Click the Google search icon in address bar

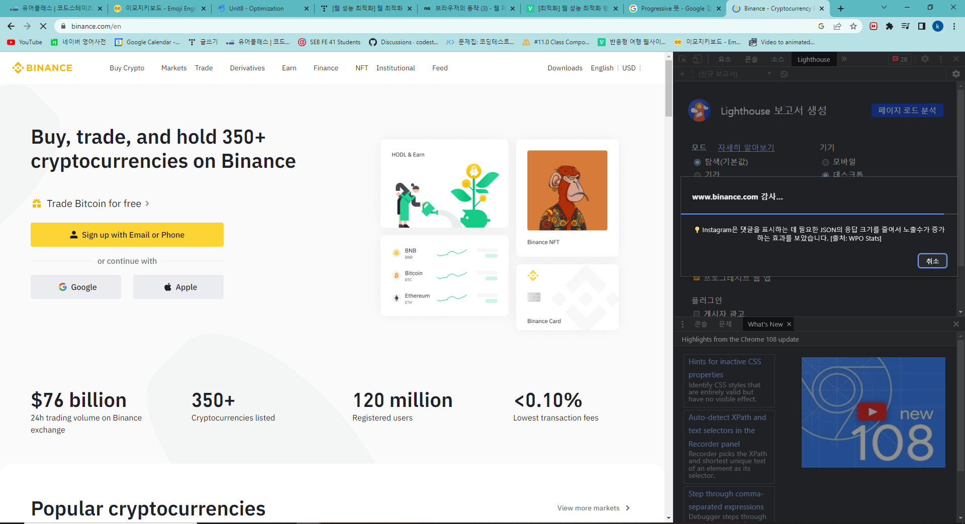click(821, 26)
